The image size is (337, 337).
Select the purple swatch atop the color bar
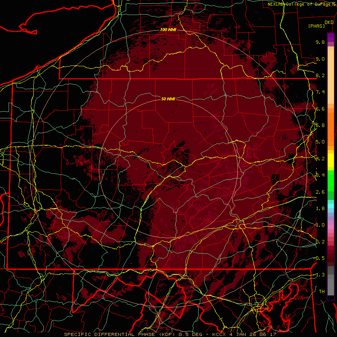[331, 37]
